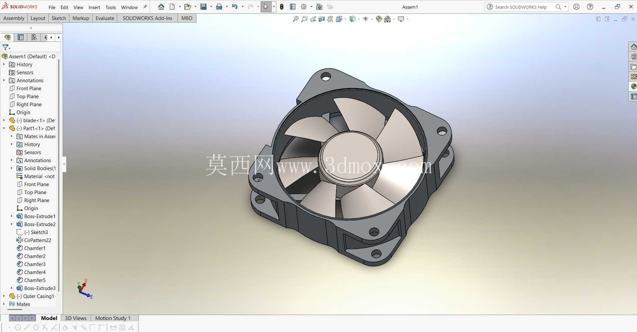Click the Dynamic Annotation Views icon

click(x=330, y=19)
